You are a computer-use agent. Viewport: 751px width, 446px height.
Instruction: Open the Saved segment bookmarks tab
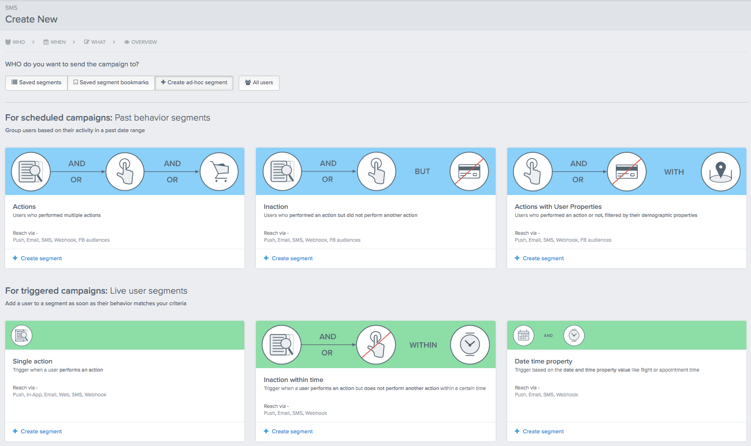(x=110, y=83)
